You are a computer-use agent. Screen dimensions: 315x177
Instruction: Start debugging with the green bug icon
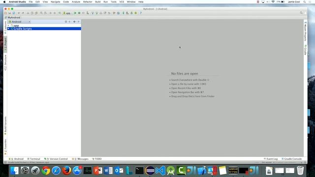pos(79,13)
